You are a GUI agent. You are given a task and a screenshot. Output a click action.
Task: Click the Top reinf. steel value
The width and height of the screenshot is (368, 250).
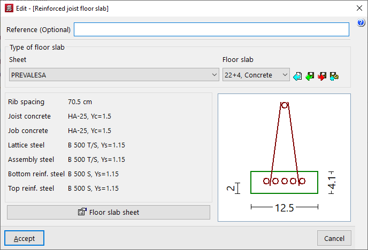point(93,189)
